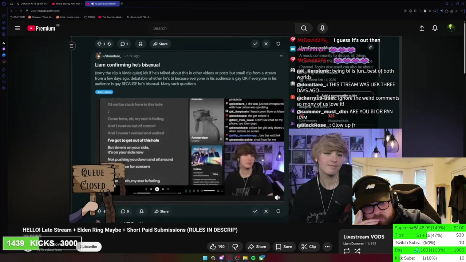Toggle loop playlist in Livestream VODS
Screen dimensions: 466x262
(347, 251)
